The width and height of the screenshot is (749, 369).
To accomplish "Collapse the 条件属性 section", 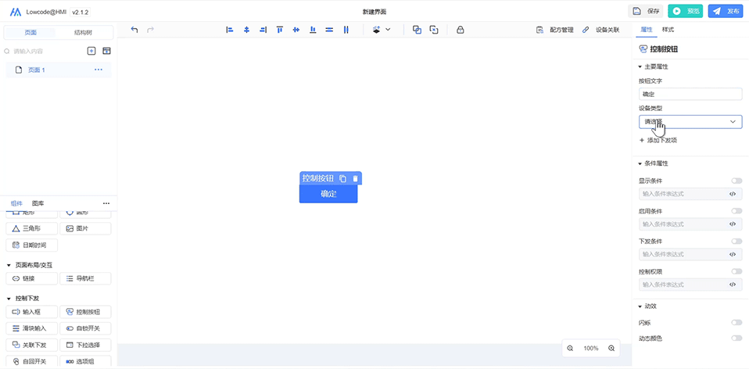I will pos(641,163).
